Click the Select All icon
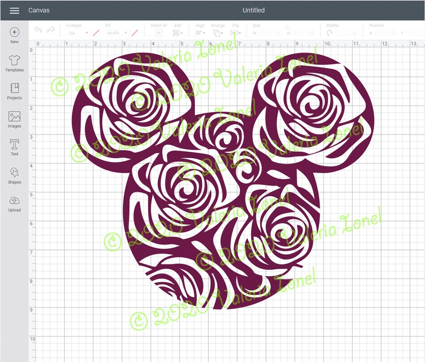The width and height of the screenshot is (425, 362). point(158,33)
